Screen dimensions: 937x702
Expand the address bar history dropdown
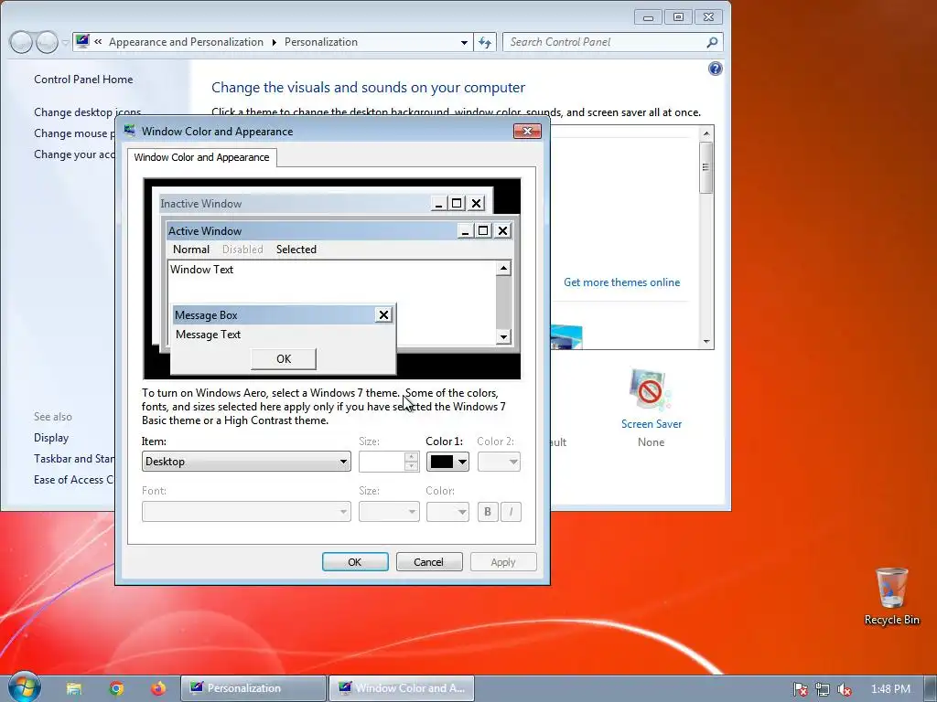(x=464, y=42)
